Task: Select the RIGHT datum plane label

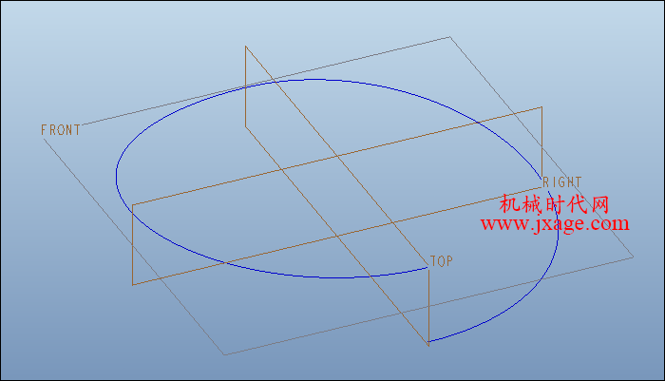Action: point(562,182)
